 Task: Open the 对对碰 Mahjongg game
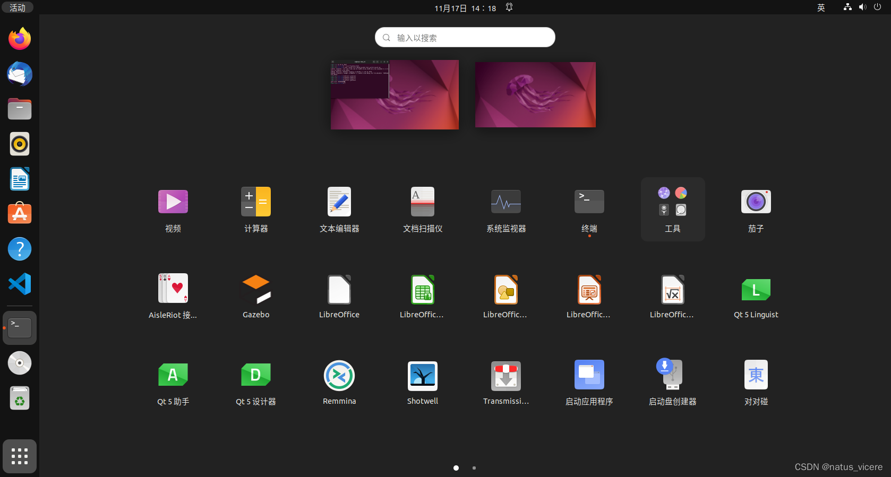tap(756, 383)
